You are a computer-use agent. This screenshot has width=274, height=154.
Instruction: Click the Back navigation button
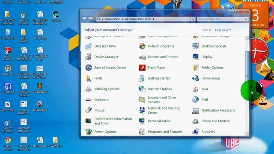pos(84,19)
